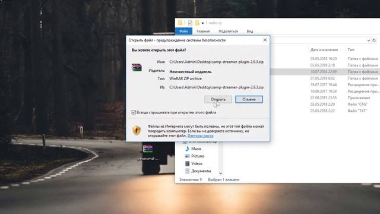Click the 'Выбран 1 элемент' status bar text

[x=224, y=180]
